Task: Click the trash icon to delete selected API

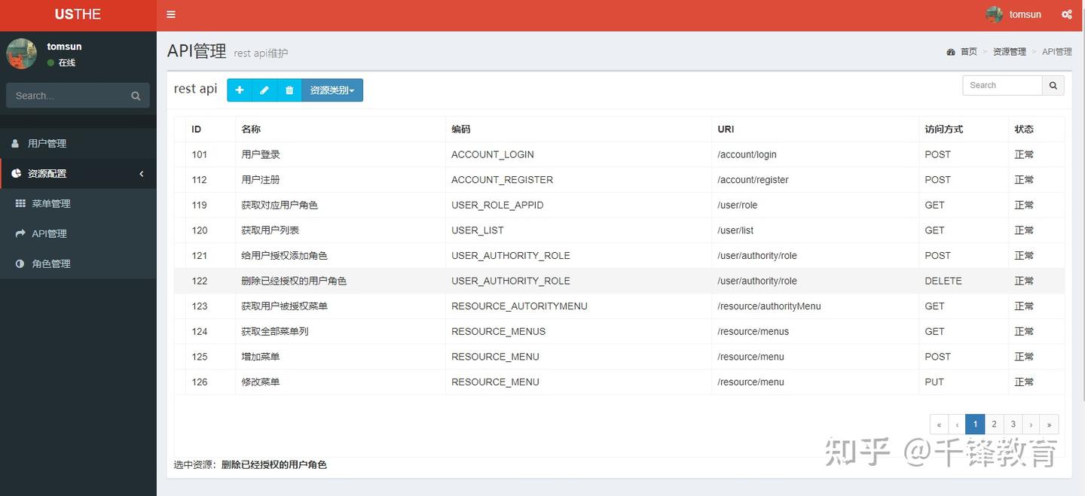Action: coord(289,90)
